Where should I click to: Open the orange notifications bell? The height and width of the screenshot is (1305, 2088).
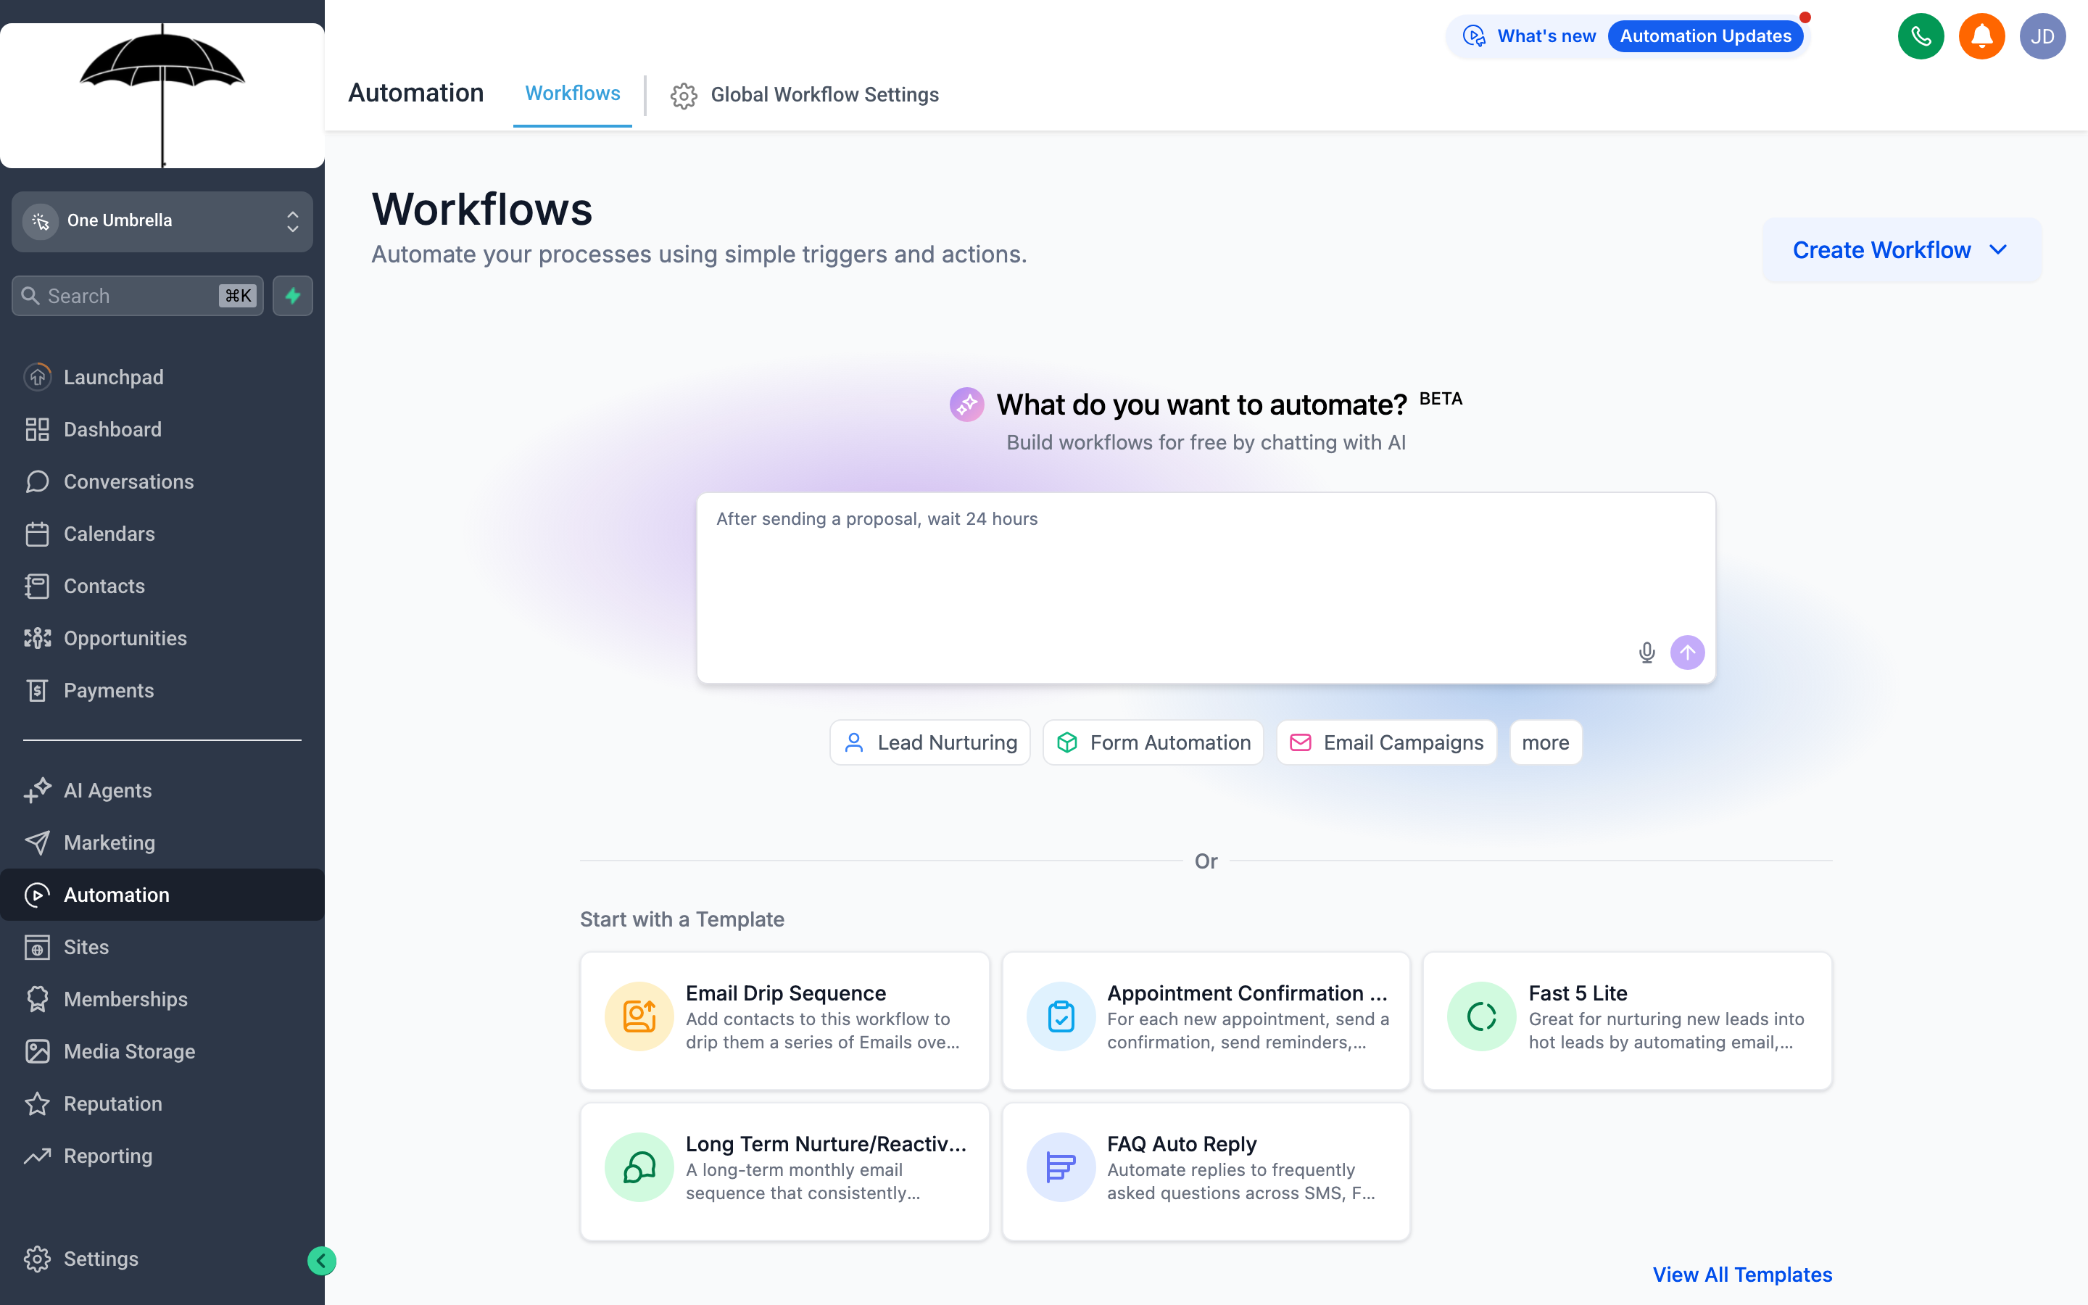click(x=1981, y=36)
